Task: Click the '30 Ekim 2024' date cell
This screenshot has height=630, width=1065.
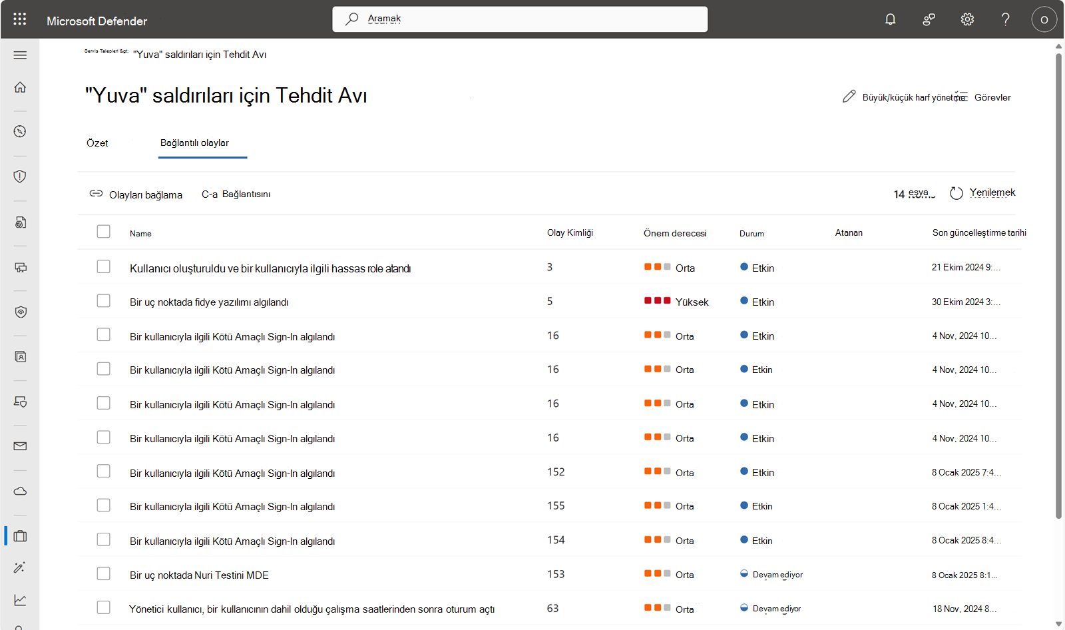Action: [966, 302]
